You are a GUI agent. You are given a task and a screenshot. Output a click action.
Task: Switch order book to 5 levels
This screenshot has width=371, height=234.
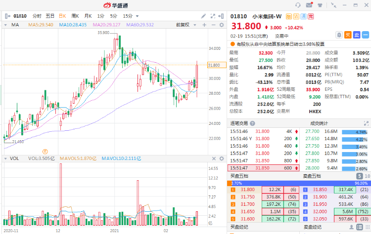tap(360, 176)
